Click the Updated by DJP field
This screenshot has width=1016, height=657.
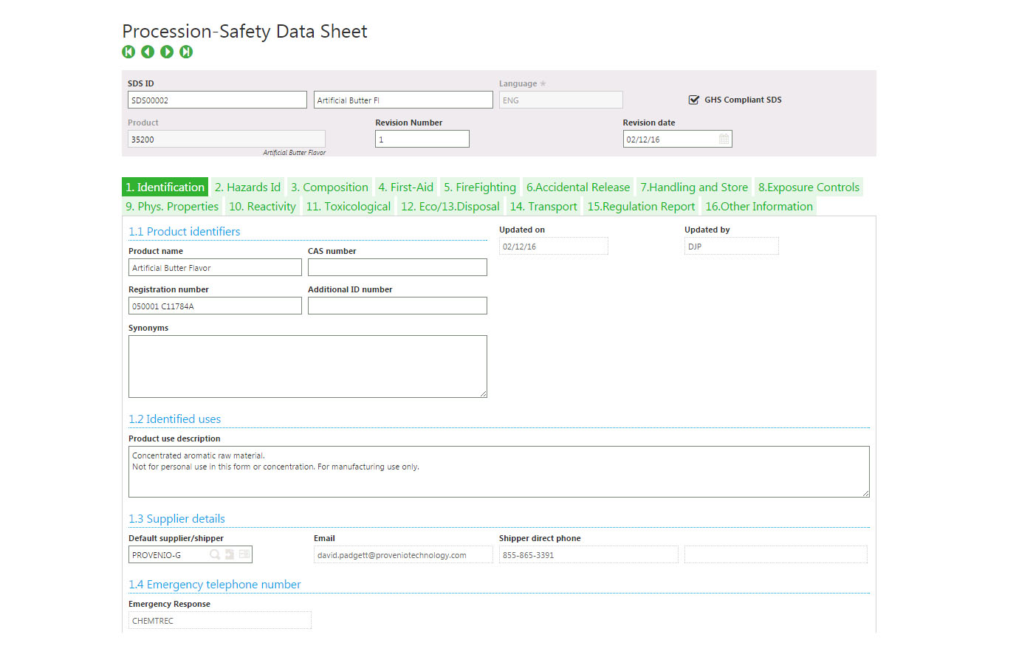(732, 246)
